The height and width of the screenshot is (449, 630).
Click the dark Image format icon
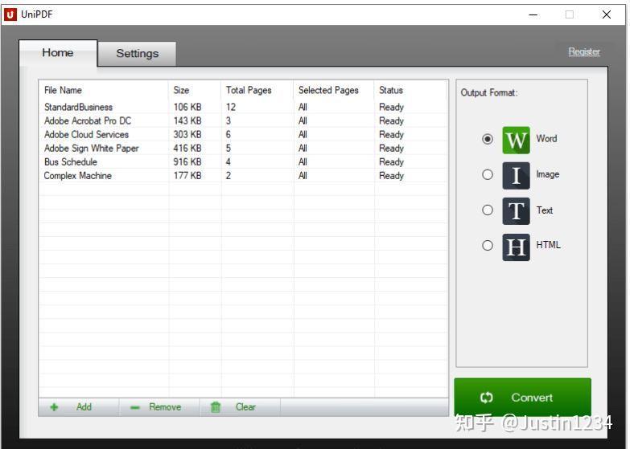516,175
